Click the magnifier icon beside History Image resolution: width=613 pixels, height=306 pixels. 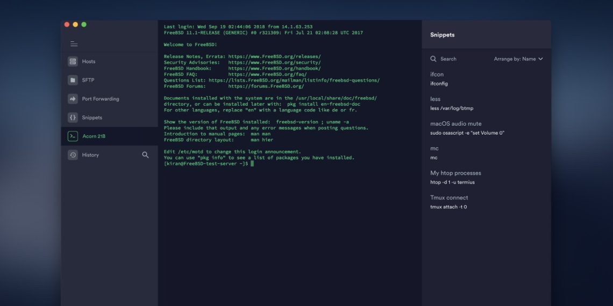(145, 155)
